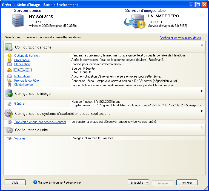Collapse the Configuration du système d'exploitation section

point(202,111)
